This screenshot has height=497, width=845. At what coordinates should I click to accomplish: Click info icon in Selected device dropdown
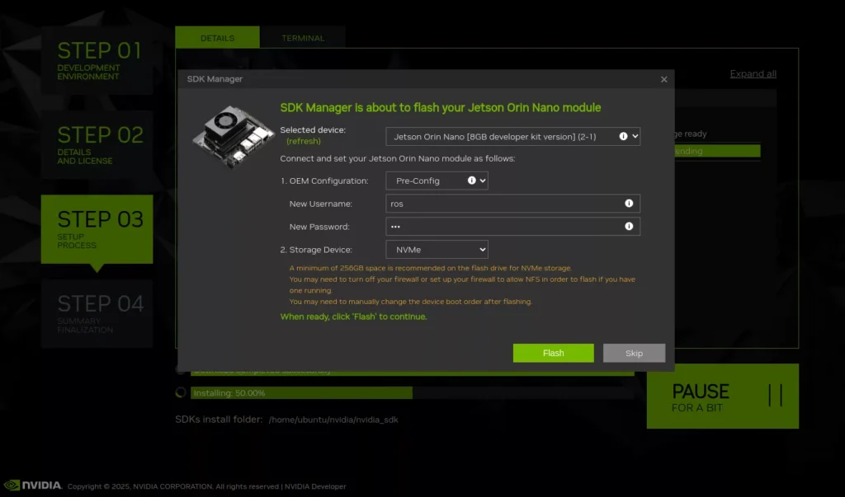623,136
